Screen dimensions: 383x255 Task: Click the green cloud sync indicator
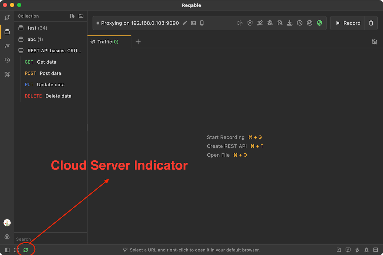(x=26, y=250)
